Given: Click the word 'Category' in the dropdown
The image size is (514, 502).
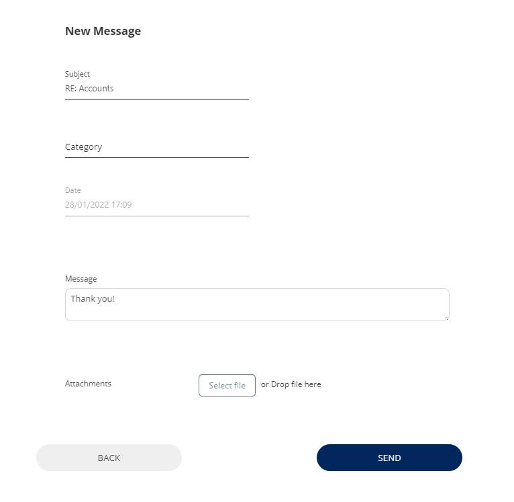Looking at the screenshot, I should 83,147.
